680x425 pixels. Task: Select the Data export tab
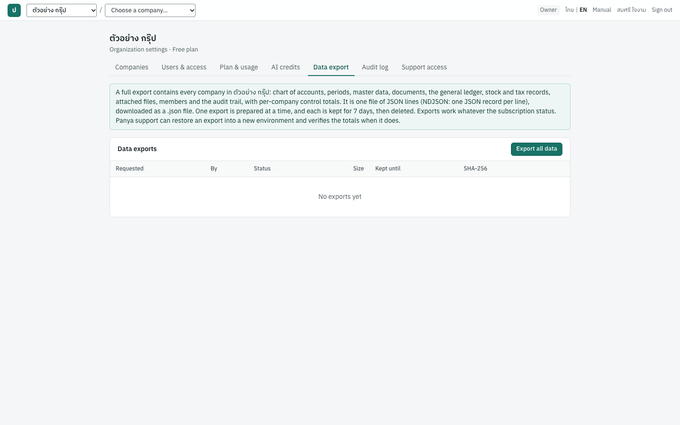[331, 67]
